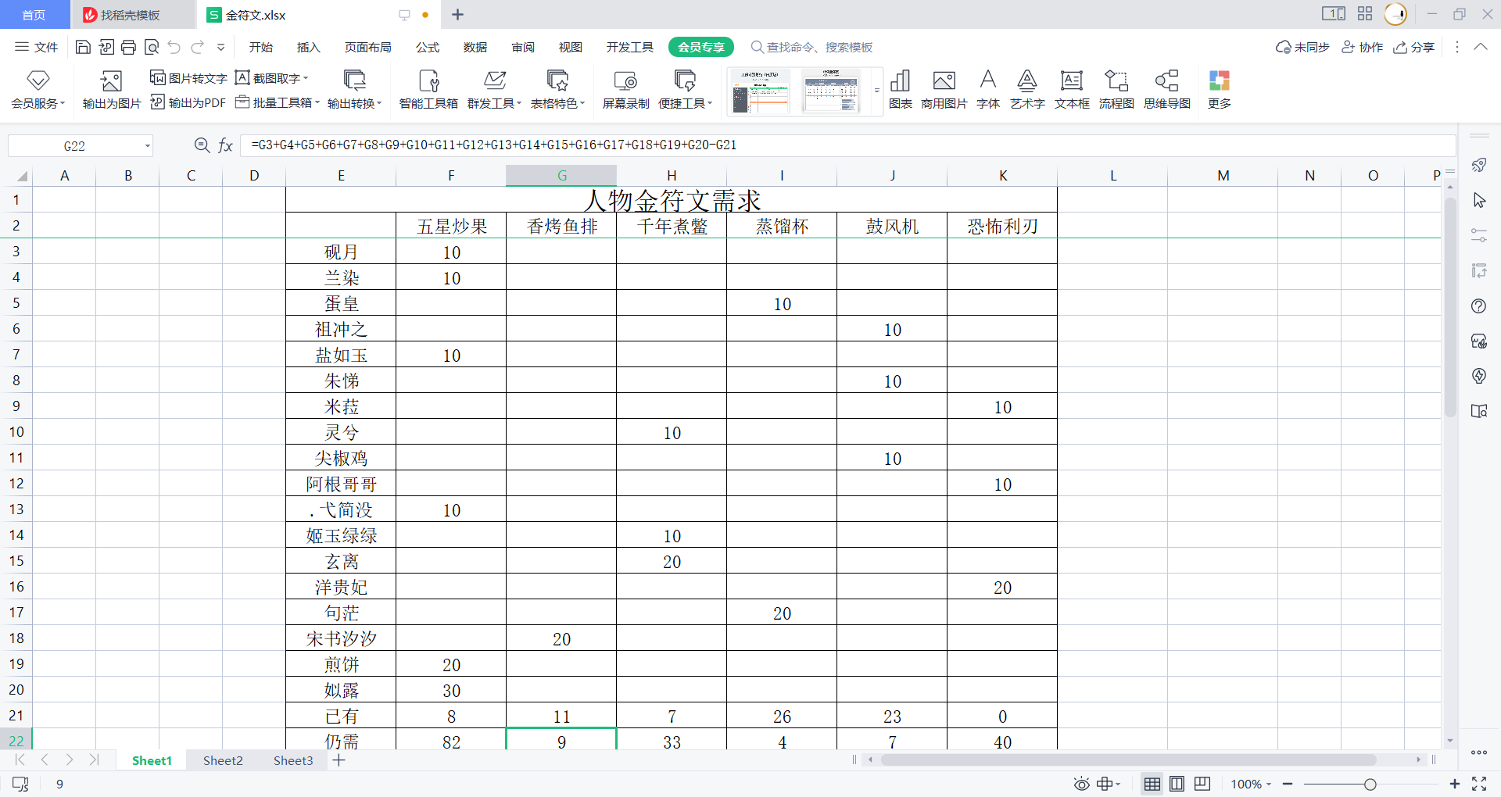This screenshot has width=1501, height=797.
Task: Click the 会员专享 green tab
Action: [701, 47]
